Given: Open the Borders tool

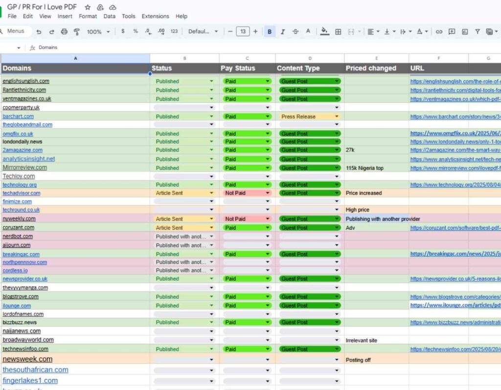Looking at the screenshot, I should pos(338,32).
